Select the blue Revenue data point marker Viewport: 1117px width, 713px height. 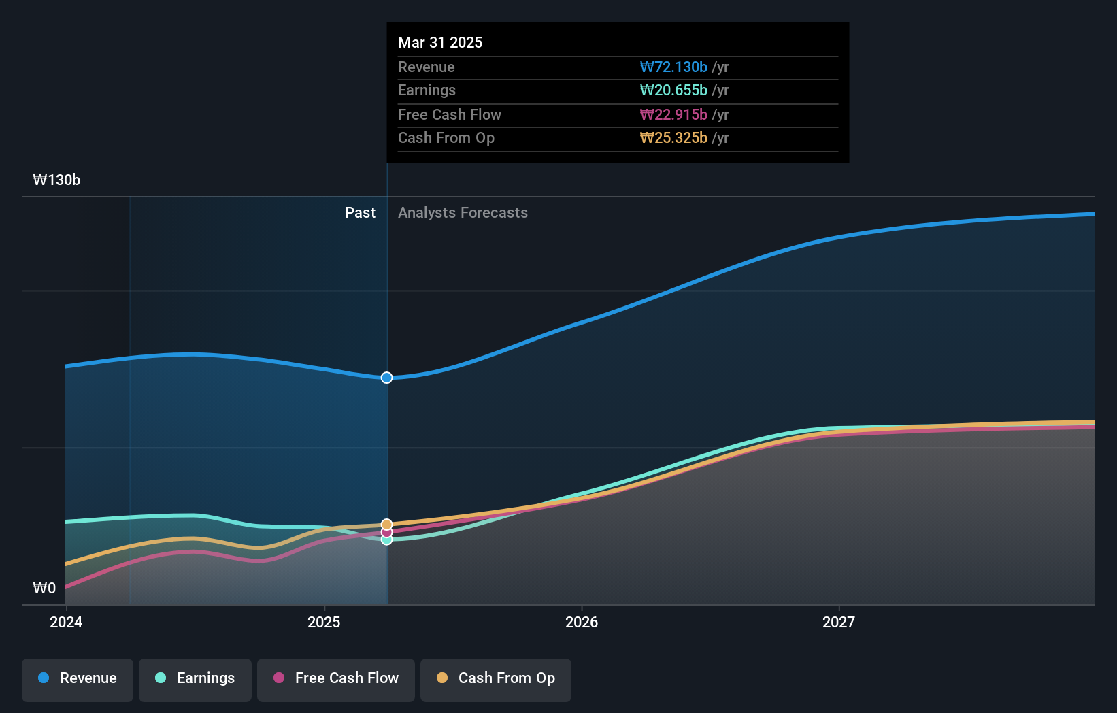[x=386, y=378]
